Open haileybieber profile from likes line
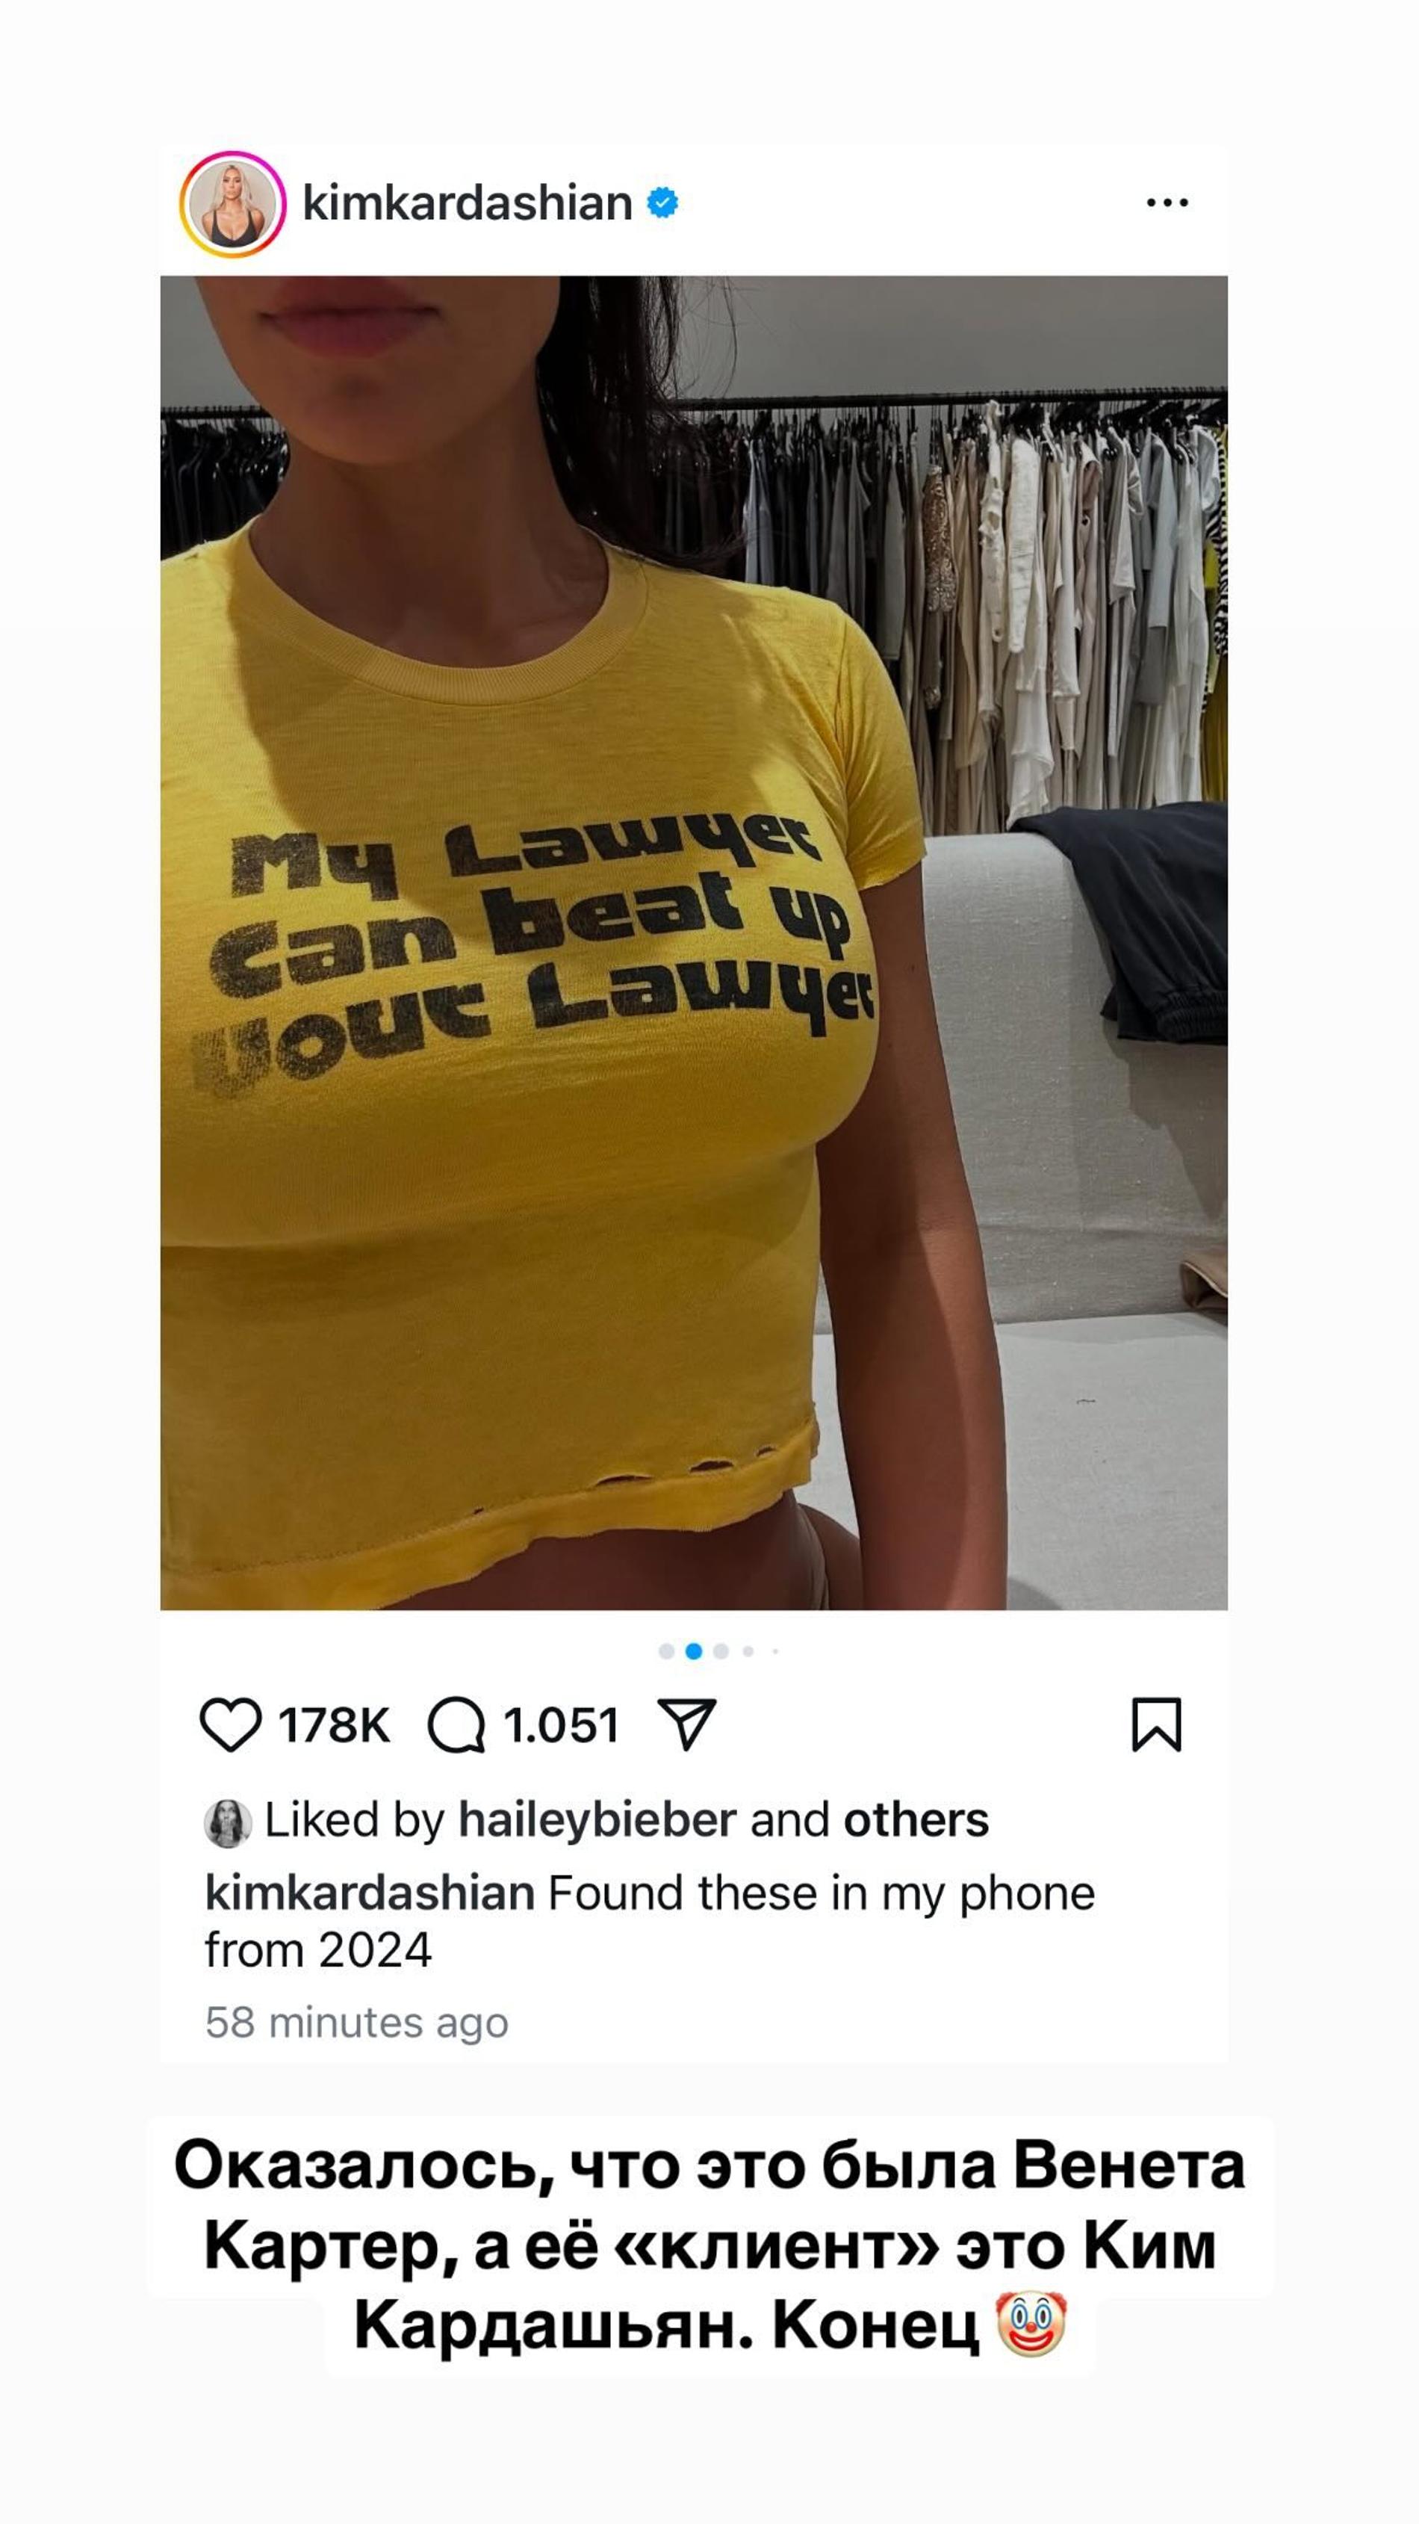This screenshot has width=1419, height=2524. coord(597,1820)
